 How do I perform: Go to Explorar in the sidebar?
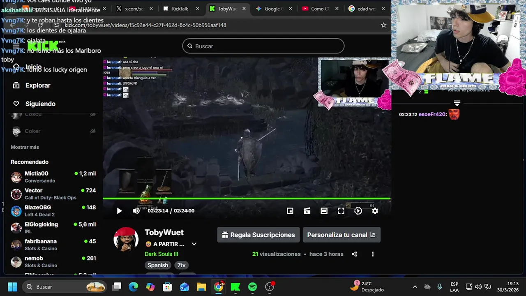pyautogui.click(x=32, y=86)
